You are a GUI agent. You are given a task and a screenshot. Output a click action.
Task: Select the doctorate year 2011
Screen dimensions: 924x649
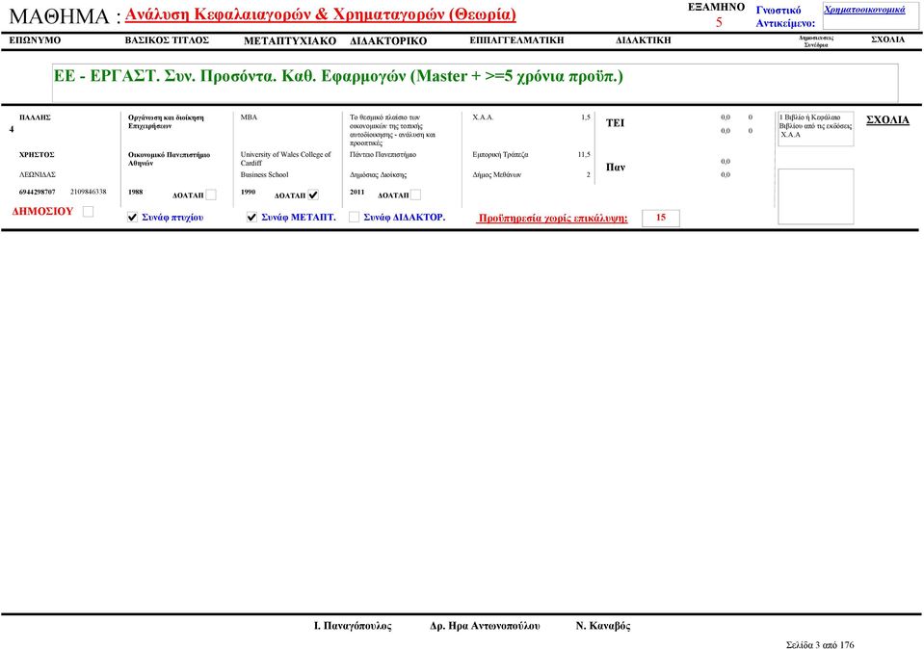click(357, 192)
